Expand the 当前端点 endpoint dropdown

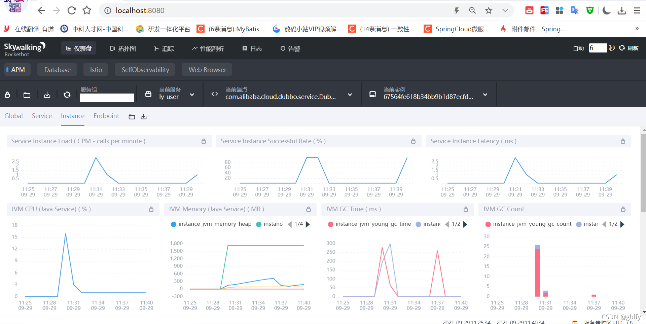pos(350,95)
